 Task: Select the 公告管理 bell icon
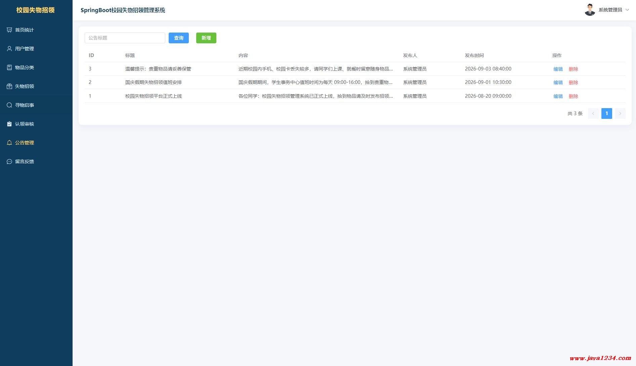[9, 143]
